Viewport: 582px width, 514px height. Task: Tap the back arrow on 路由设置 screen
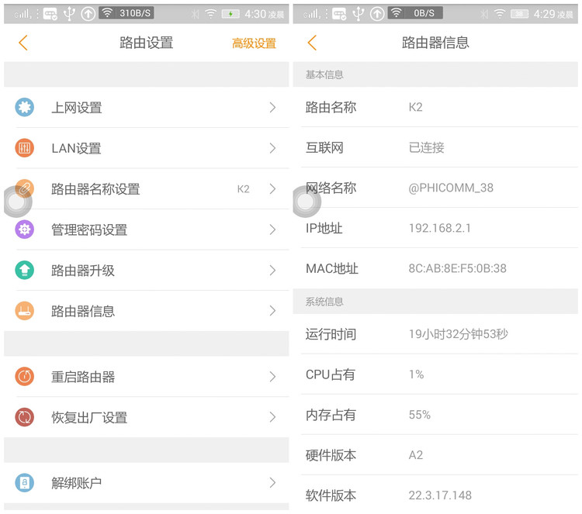pos(23,43)
